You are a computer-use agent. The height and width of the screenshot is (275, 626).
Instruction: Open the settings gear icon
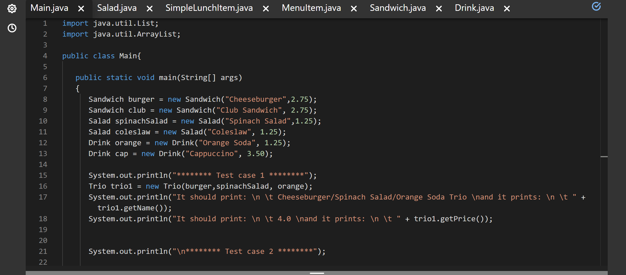(x=12, y=8)
